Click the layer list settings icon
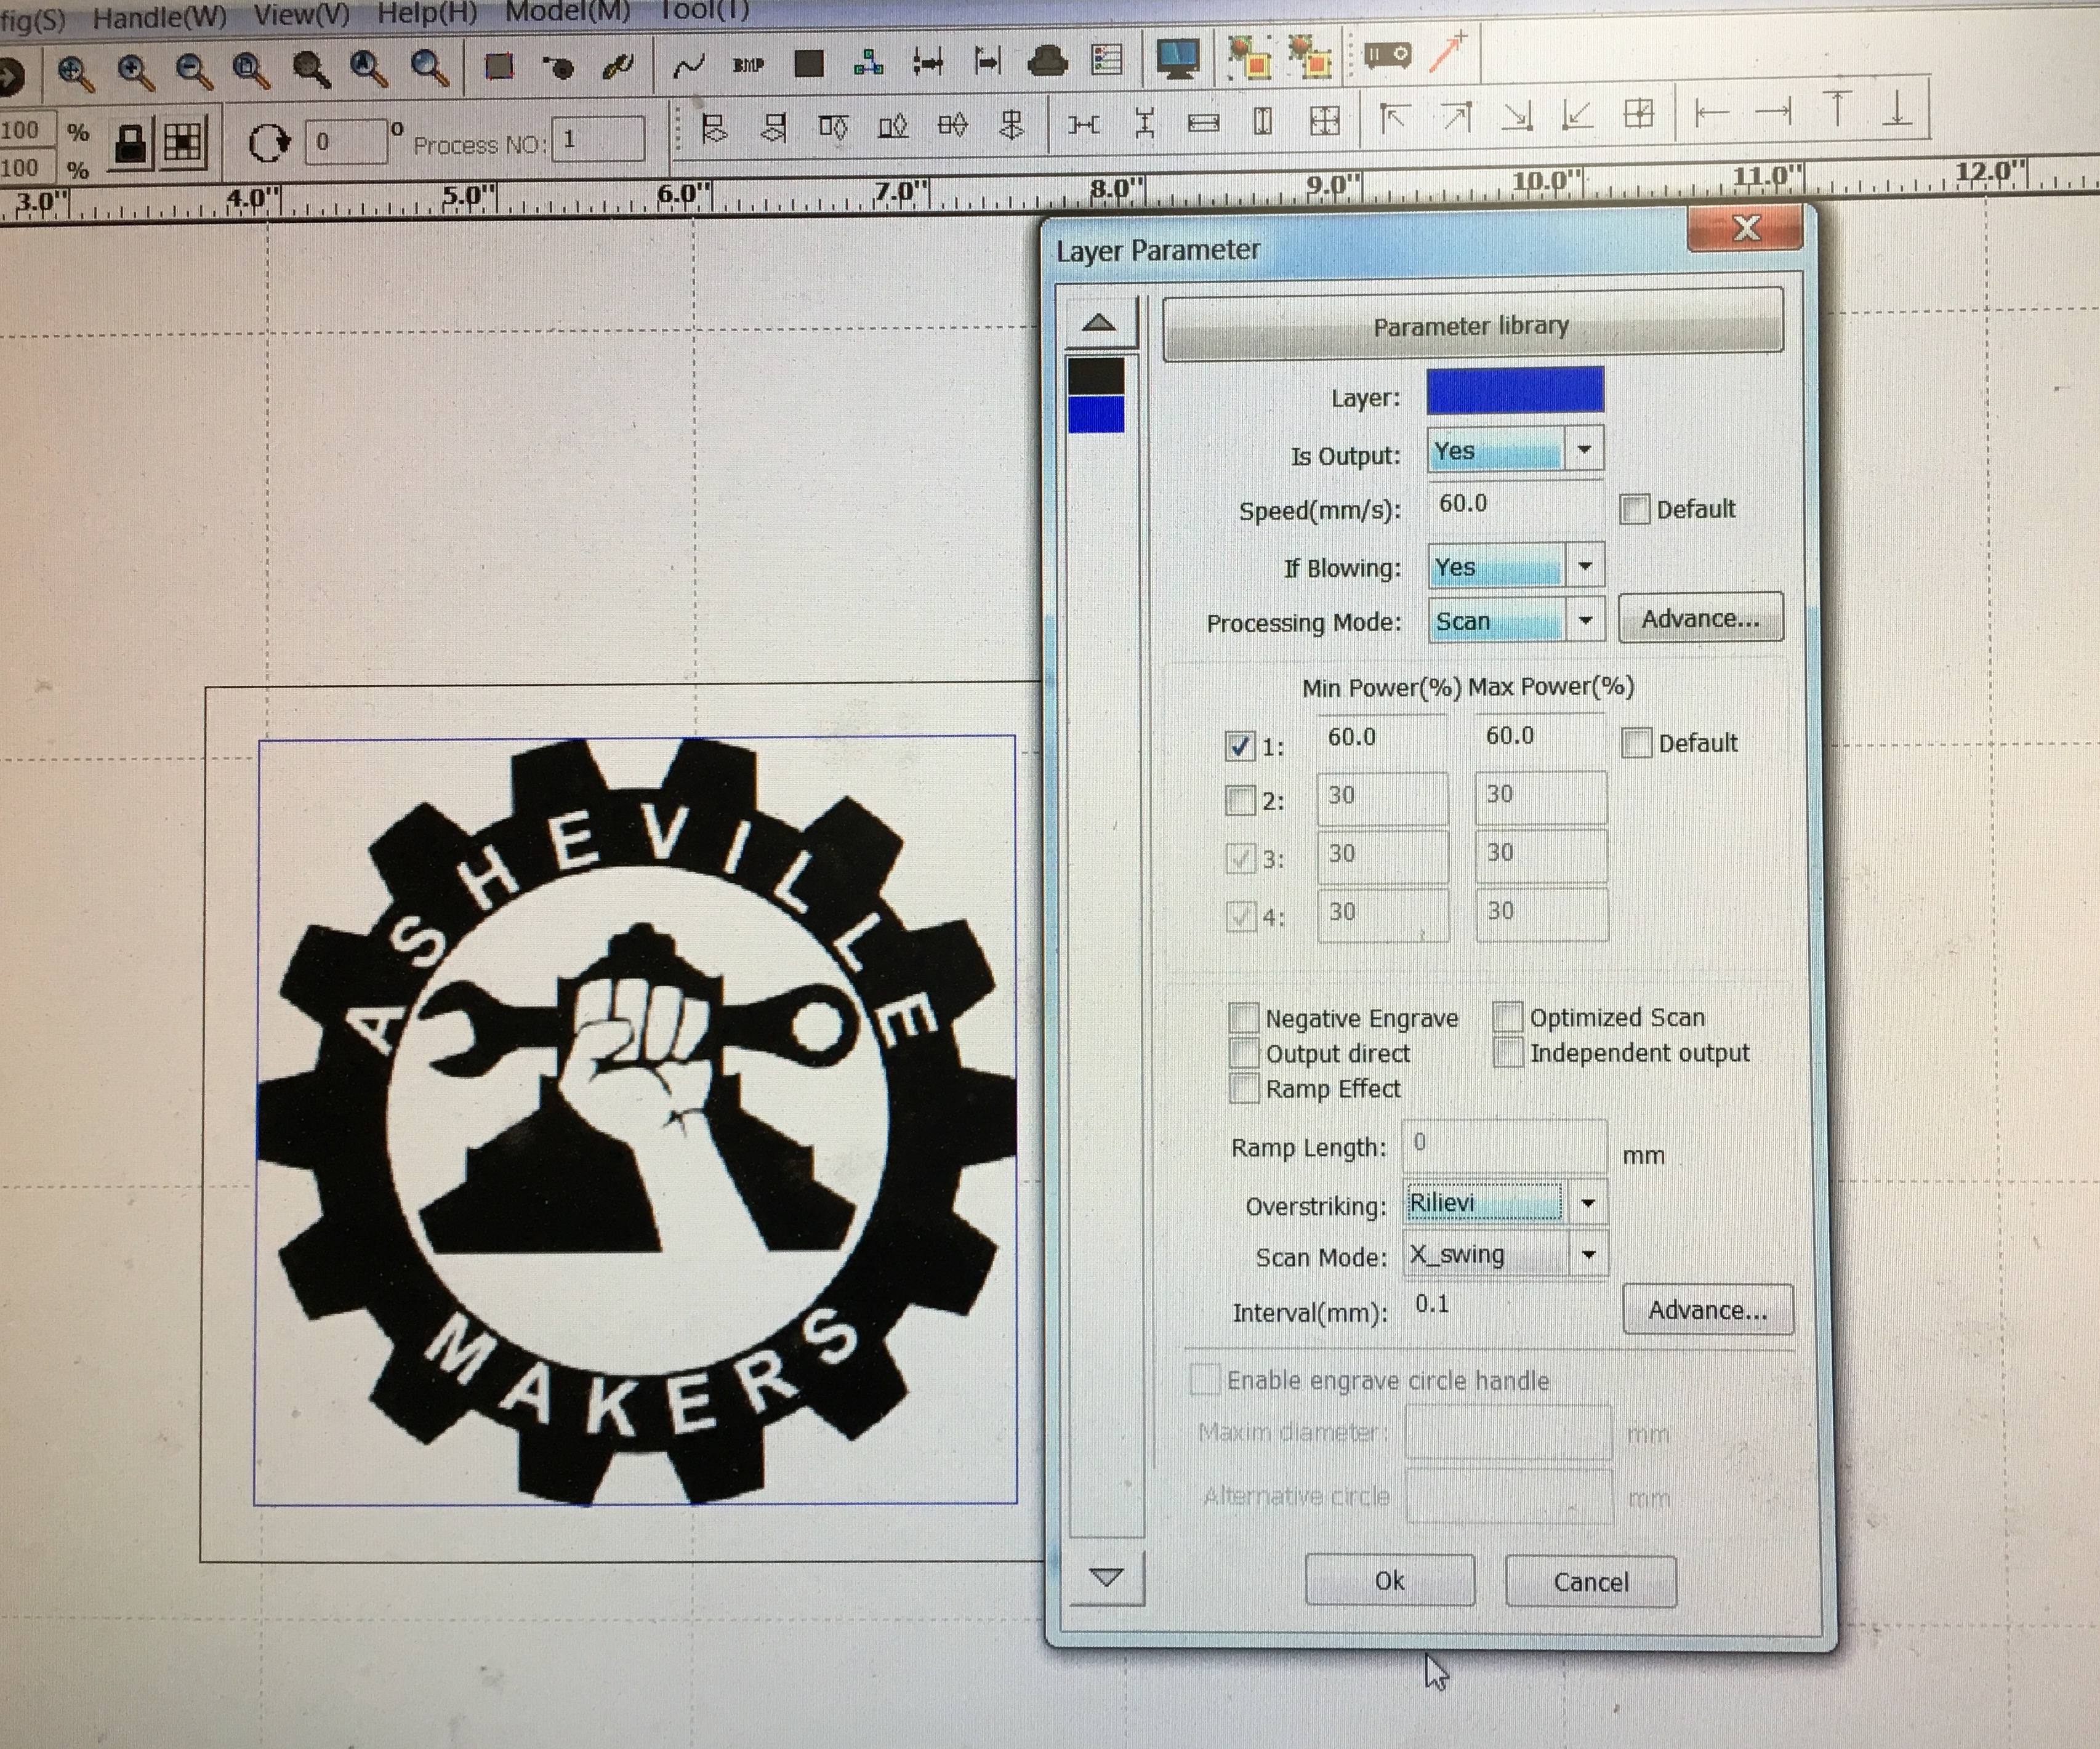2100x1749 pixels. [x=1106, y=60]
